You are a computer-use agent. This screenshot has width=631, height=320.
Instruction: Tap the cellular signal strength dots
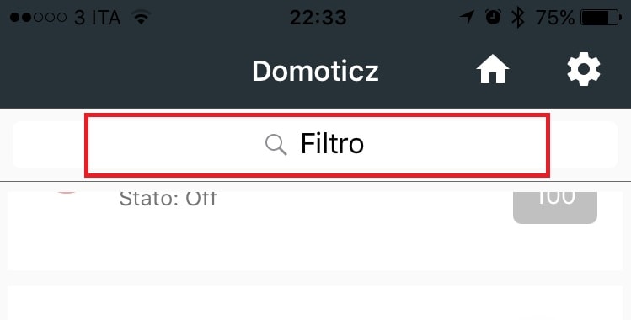coord(38,18)
